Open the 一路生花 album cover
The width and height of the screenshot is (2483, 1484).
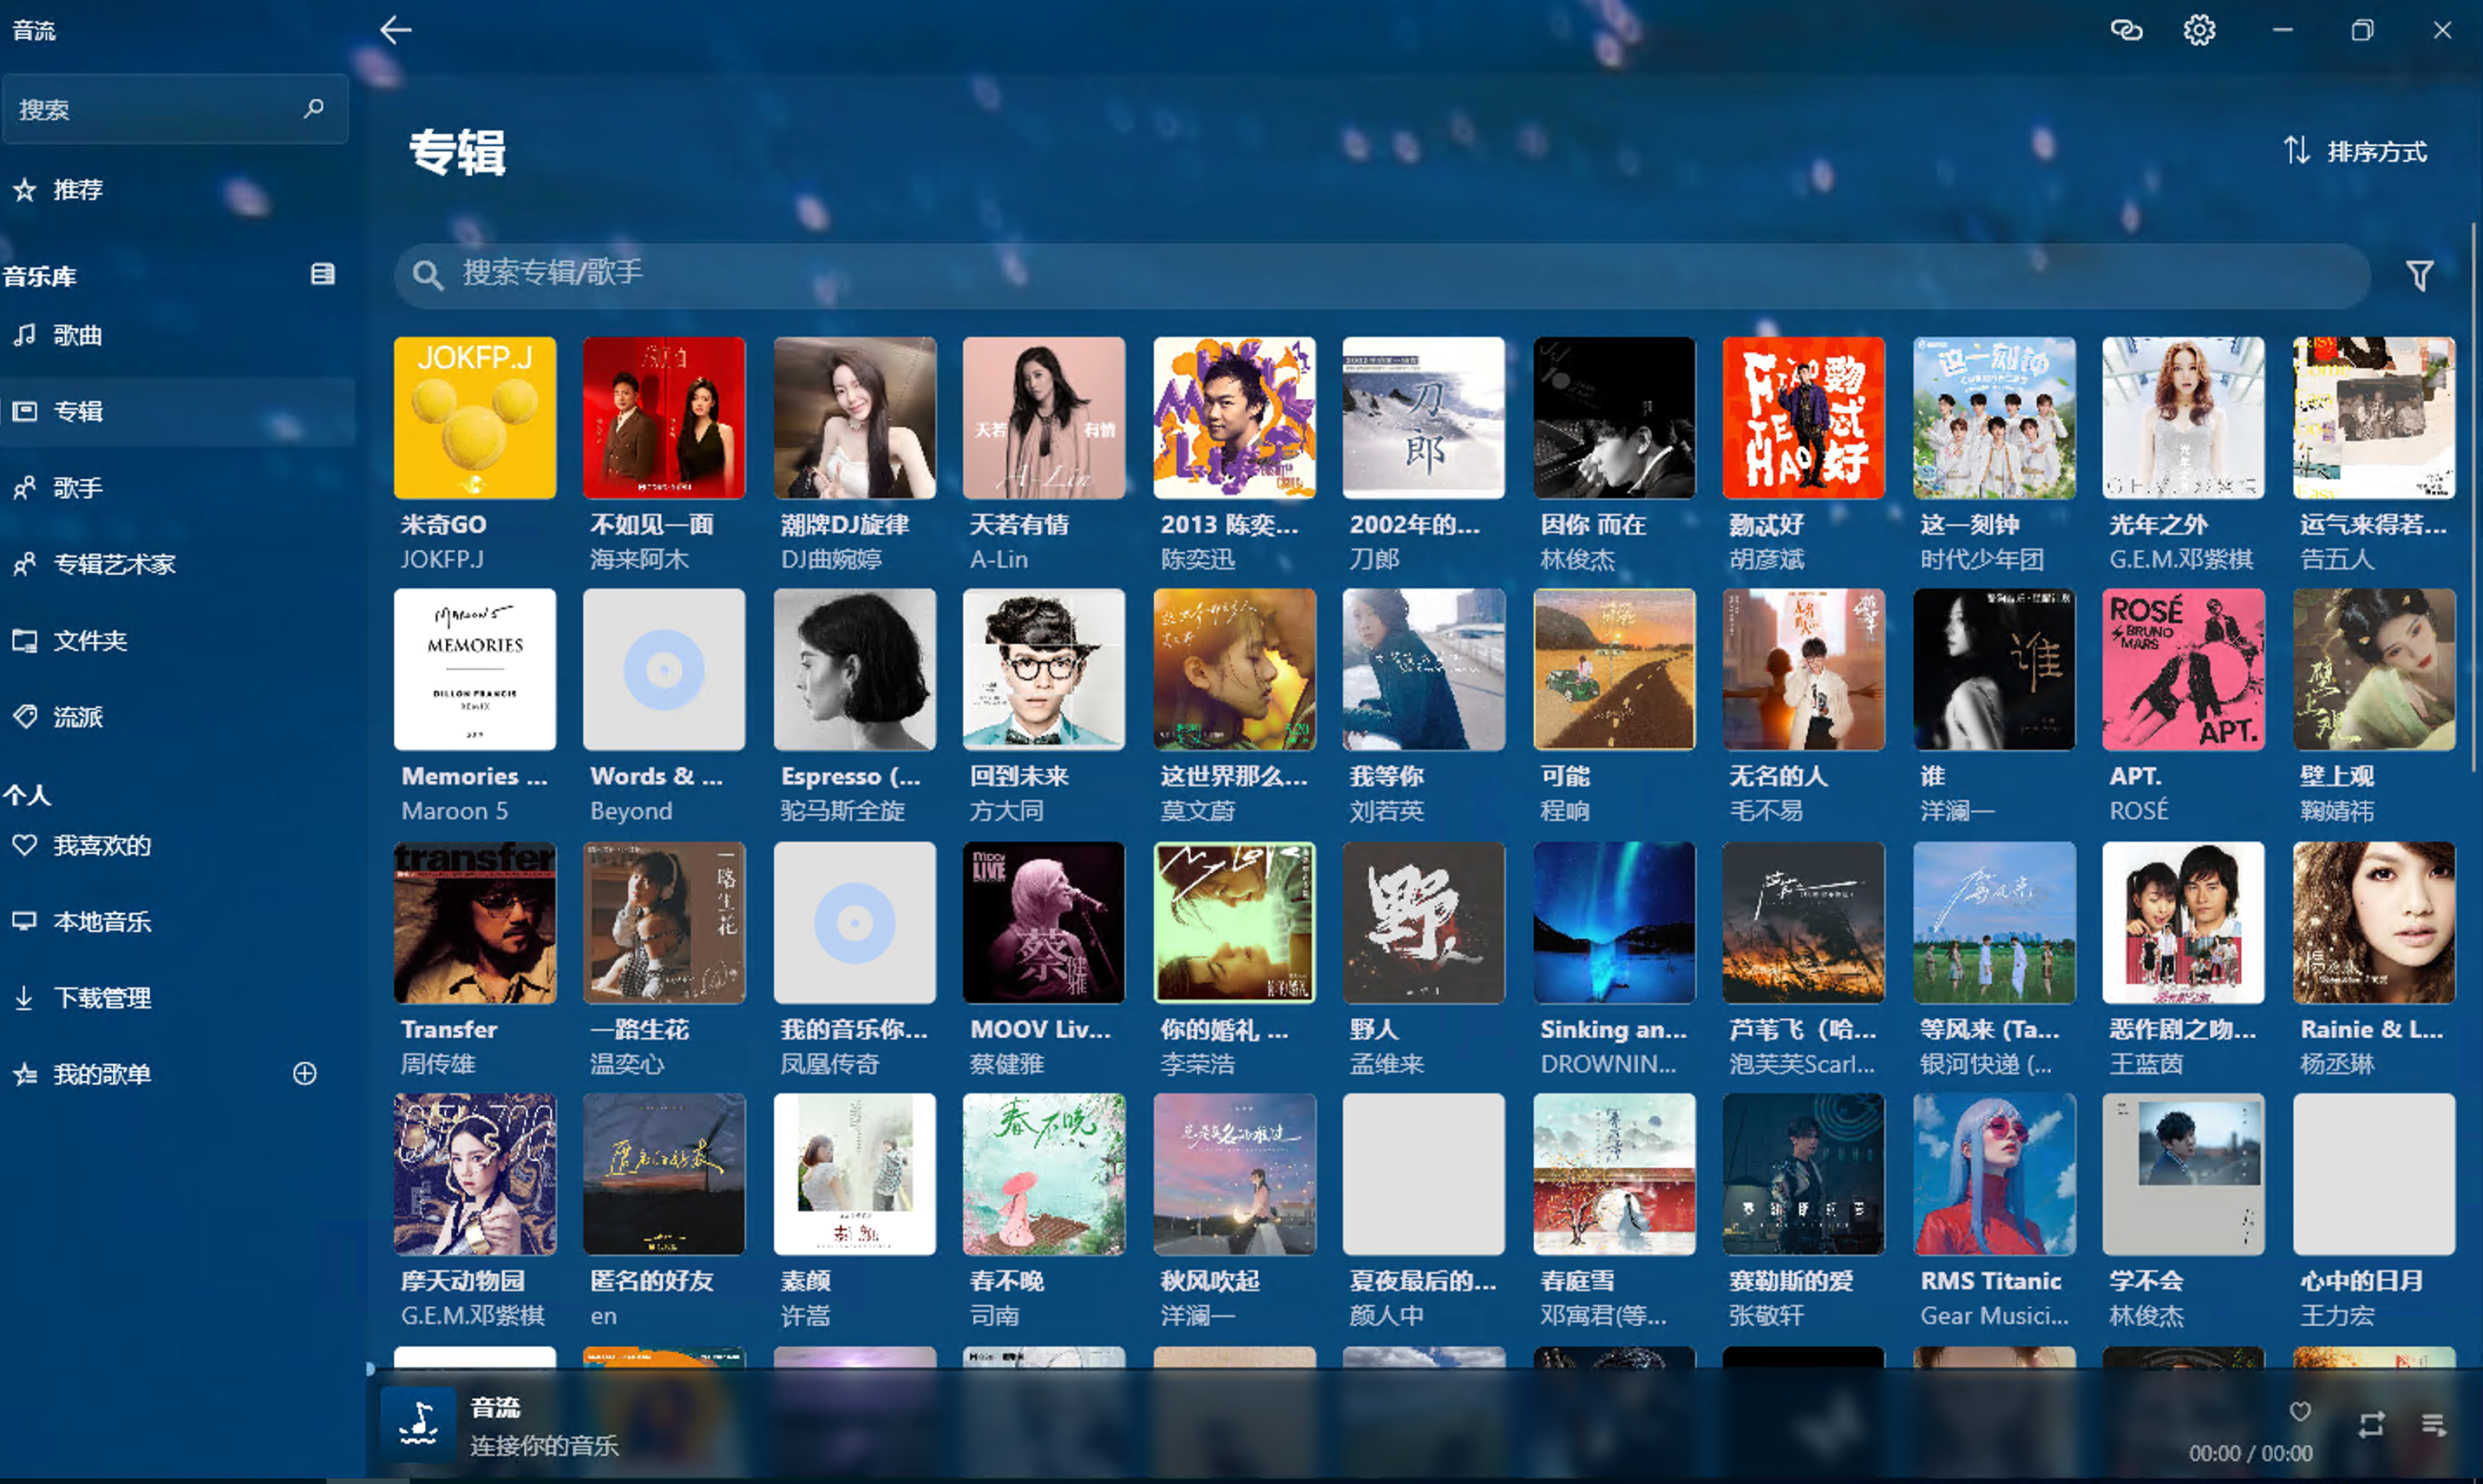click(664, 923)
